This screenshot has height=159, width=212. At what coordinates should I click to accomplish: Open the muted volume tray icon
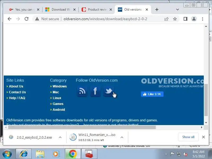[185, 154]
